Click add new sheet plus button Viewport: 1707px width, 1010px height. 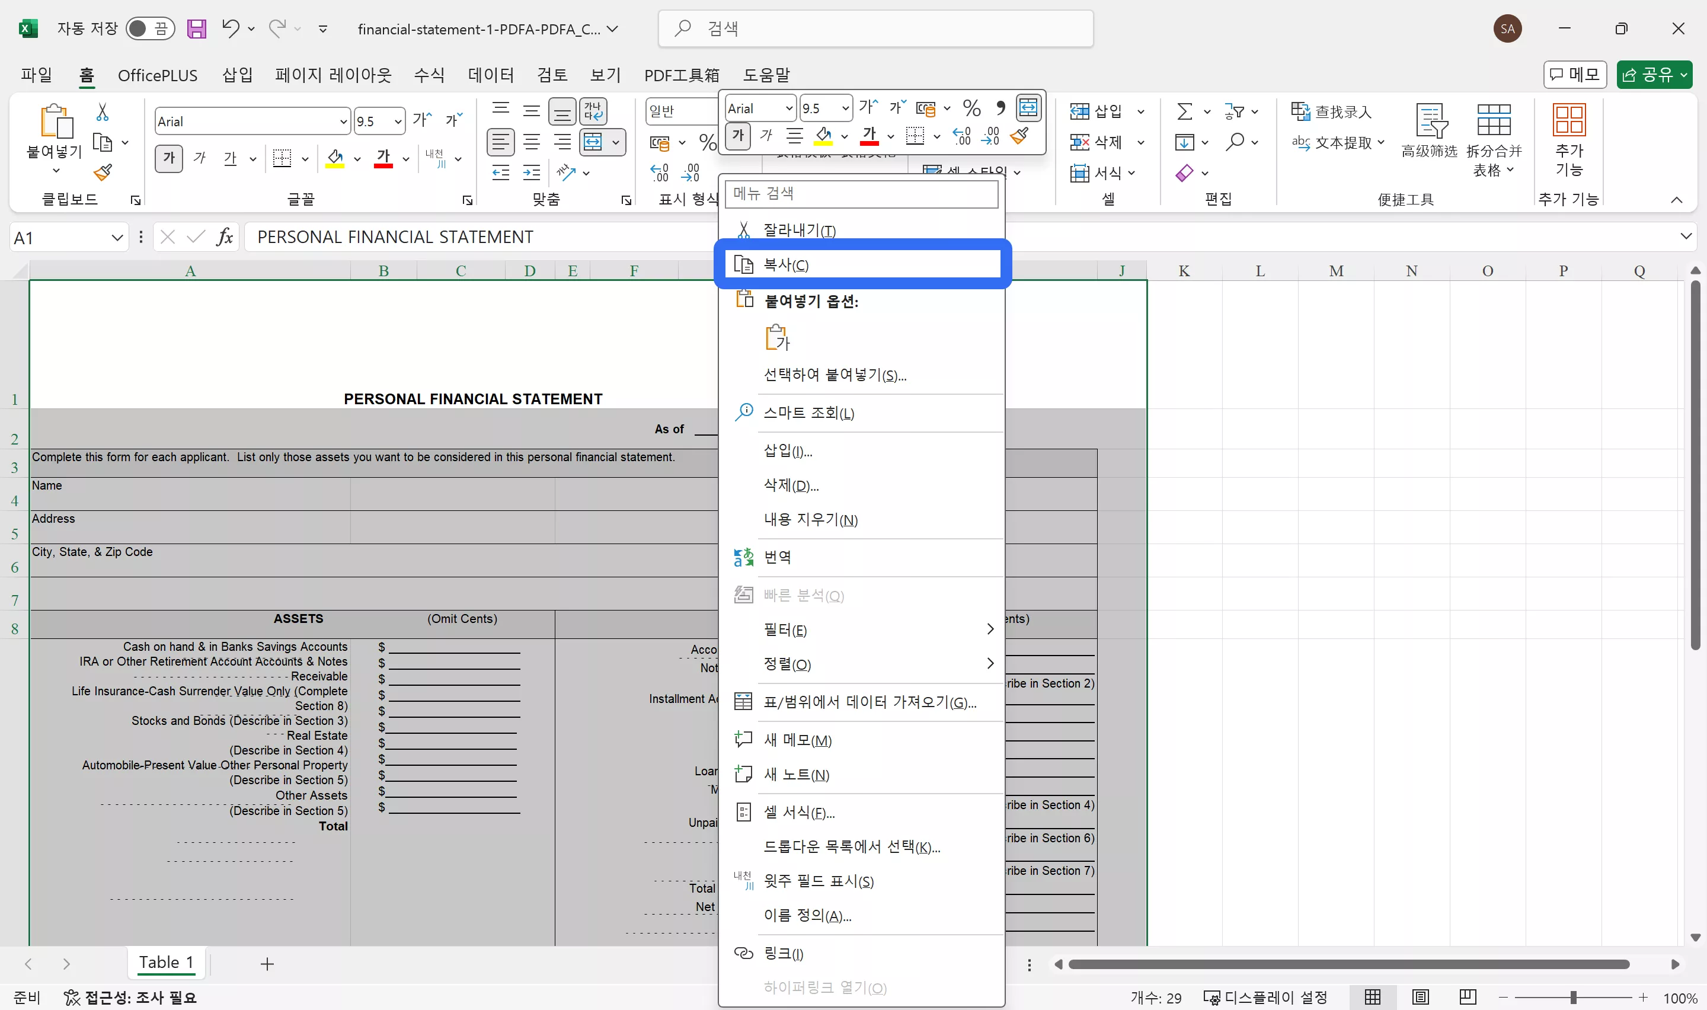(267, 964)
